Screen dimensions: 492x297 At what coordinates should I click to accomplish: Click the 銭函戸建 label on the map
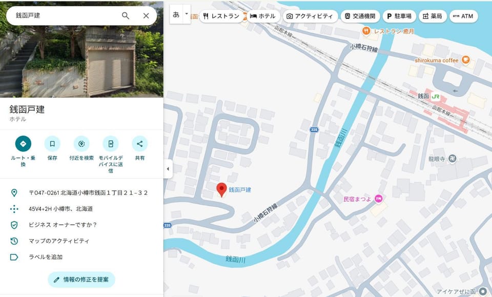240,190
